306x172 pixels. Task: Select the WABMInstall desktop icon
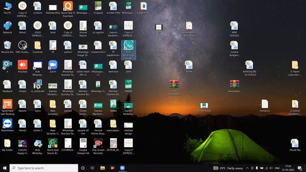(204, 107)
